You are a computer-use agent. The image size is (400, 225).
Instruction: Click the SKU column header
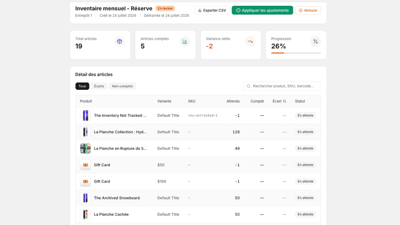192,101
